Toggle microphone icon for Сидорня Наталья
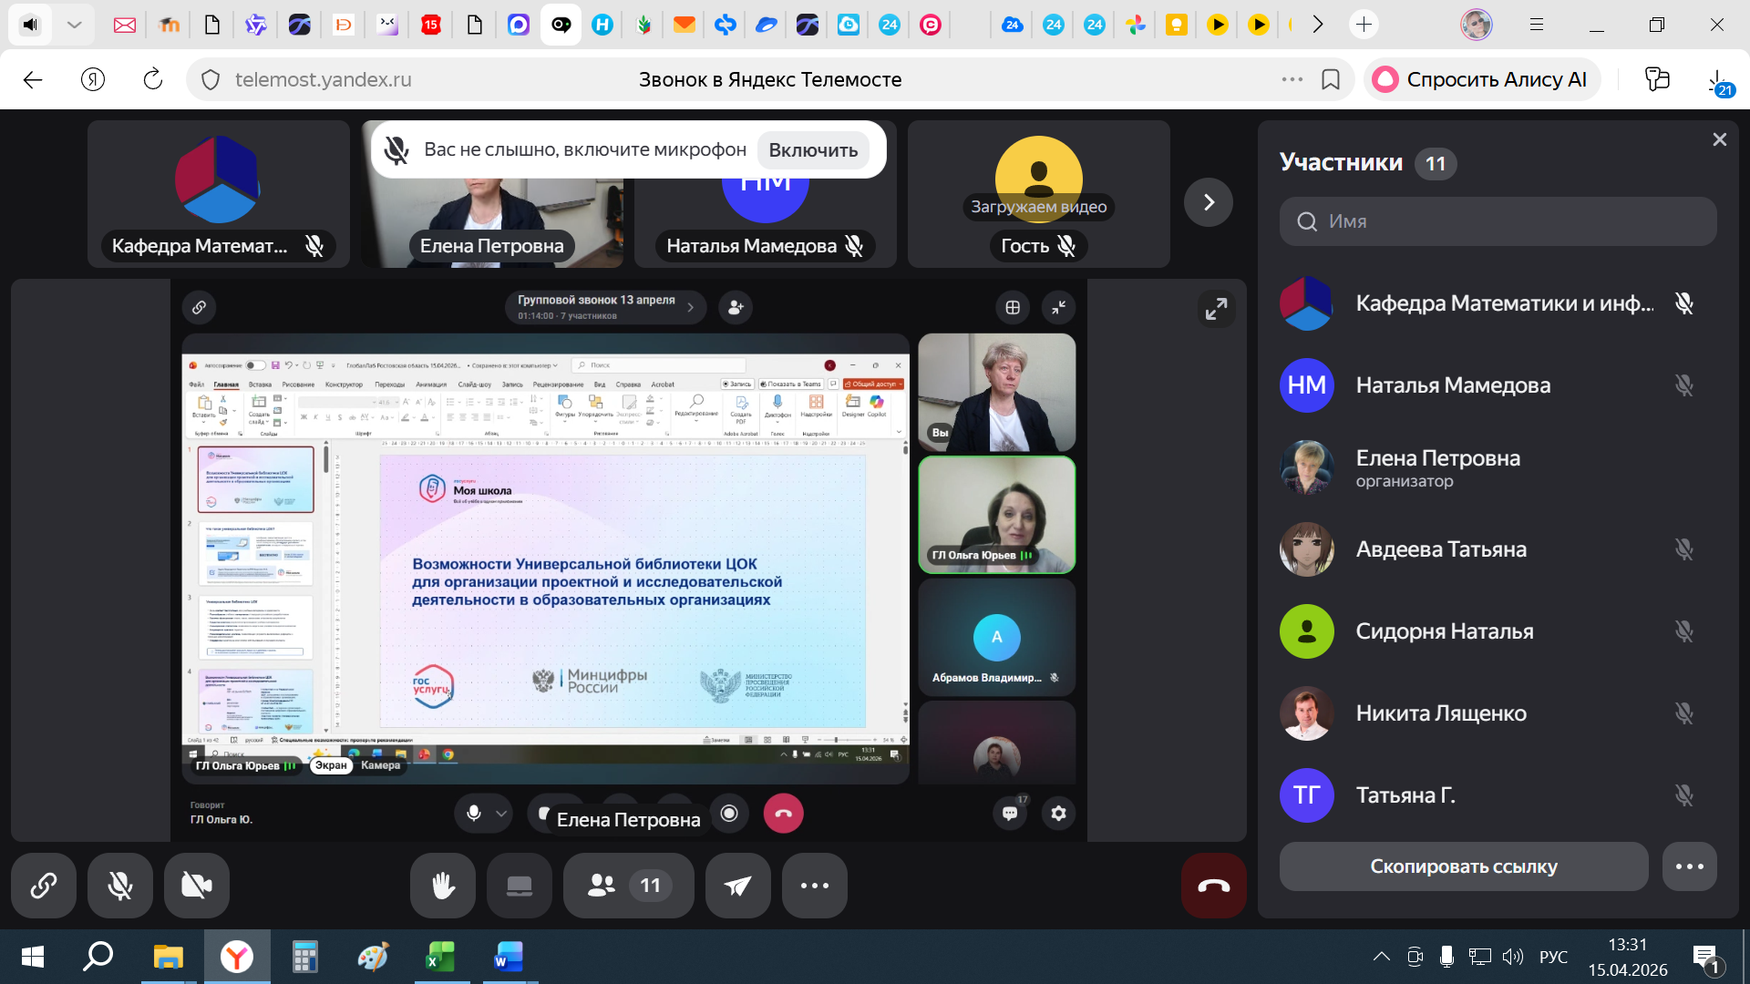Viewport: 1750px width, 984px height. [x=1684, y=631]
